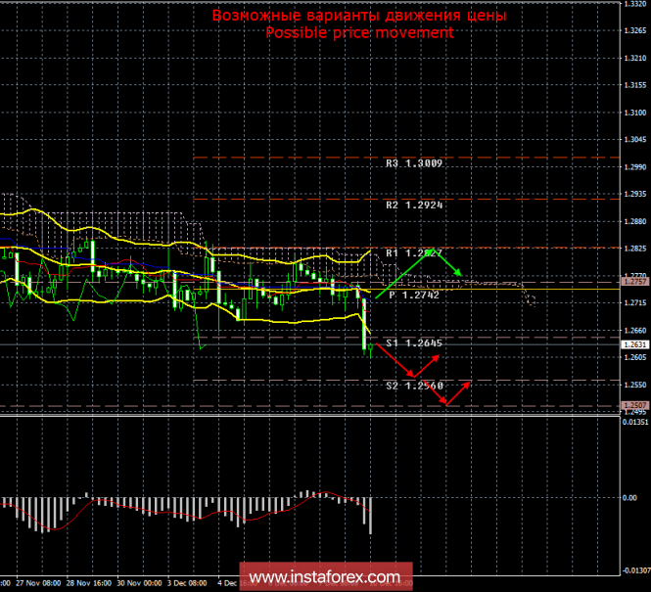Select the 3 Dec 08:00 time axis marker
Screen dimensions: 651x592
click(184, 582)
